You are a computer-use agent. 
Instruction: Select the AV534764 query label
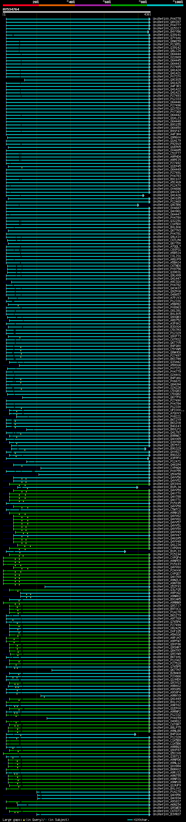tap(11, 10)
